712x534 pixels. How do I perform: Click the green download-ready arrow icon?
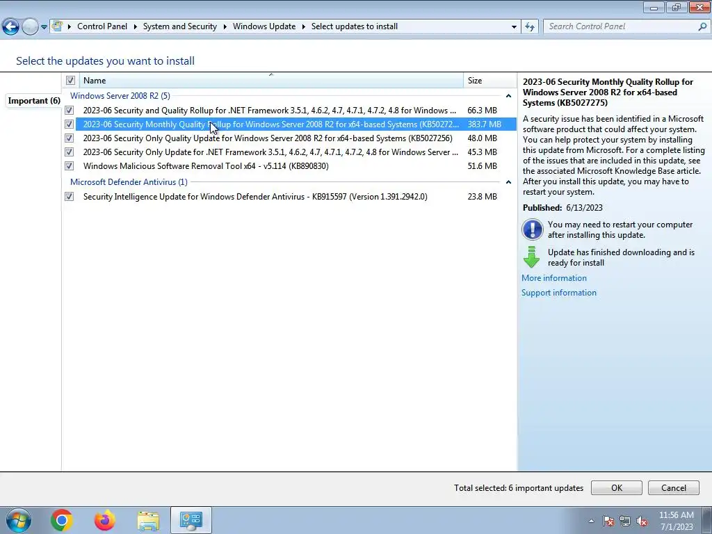click(x=531, y=257)
